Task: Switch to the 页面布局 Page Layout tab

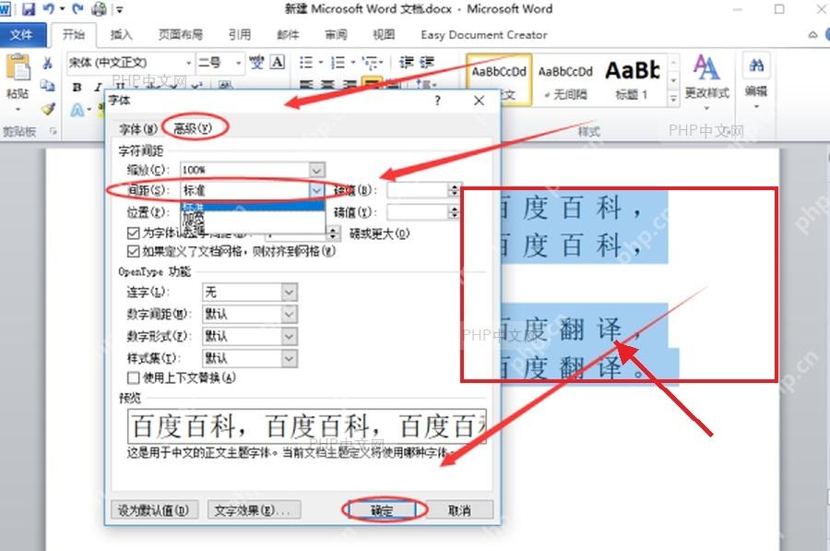Action: pos(181,35)
